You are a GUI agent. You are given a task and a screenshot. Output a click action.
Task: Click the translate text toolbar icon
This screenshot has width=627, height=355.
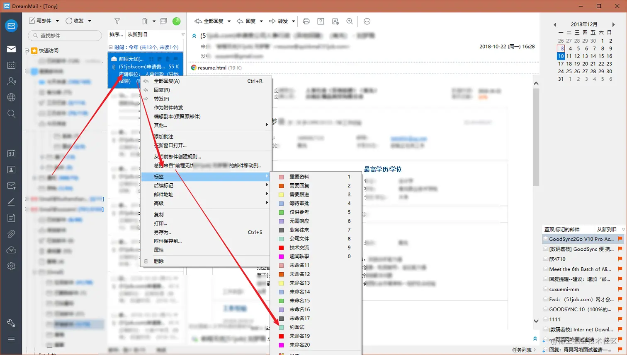point(335,21)
